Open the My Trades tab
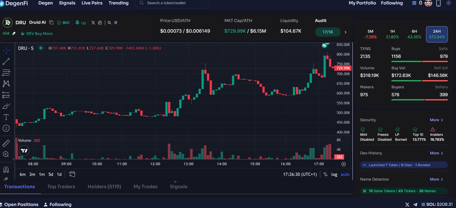 click(146, 186)
